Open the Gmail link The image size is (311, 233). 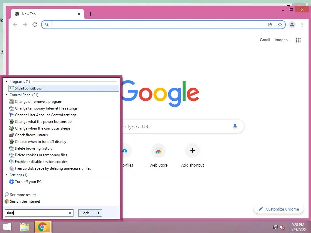click(x=265, y=40)
